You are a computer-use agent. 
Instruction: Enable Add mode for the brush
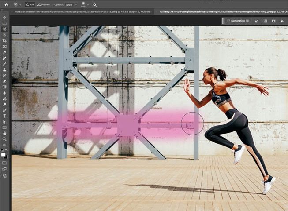point(30,4)
